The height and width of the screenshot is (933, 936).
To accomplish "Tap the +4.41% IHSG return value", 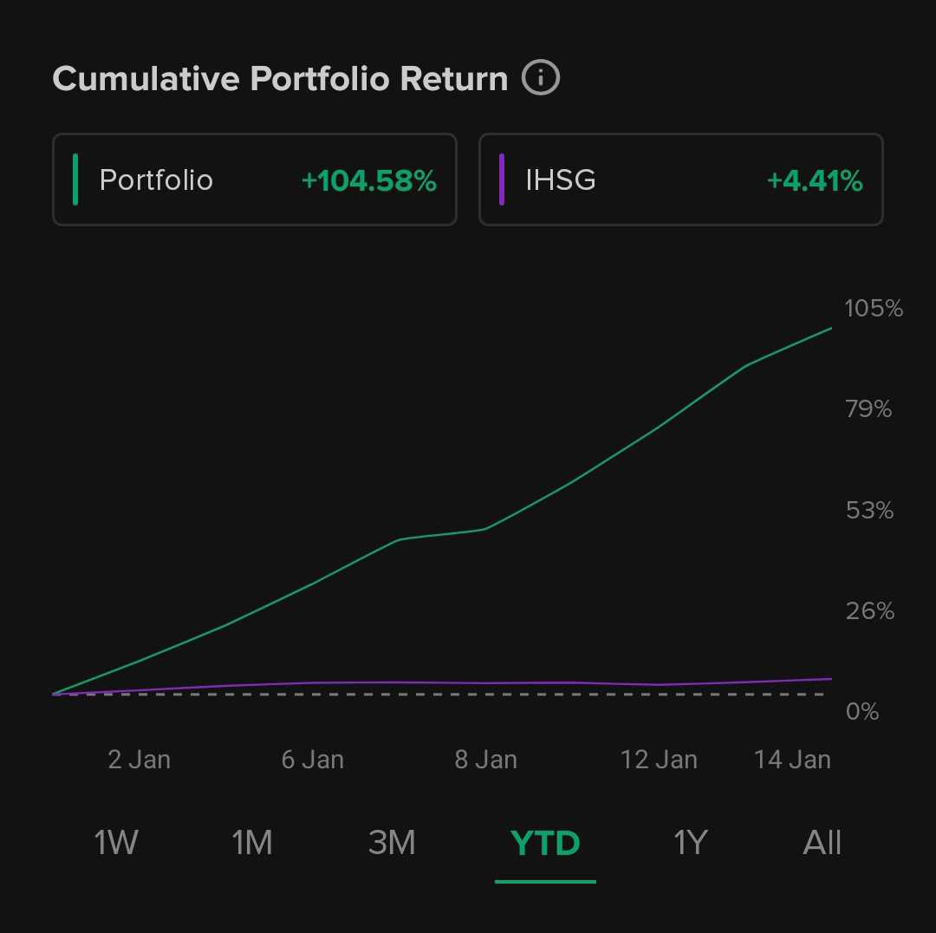I will 815,180.
